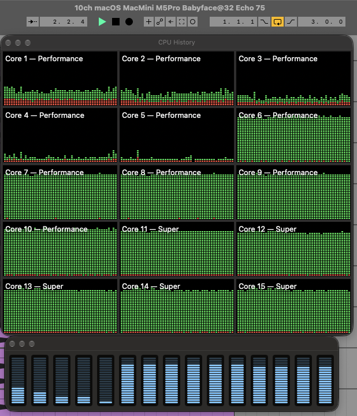Select the Core 11 Super graph
The width and height of the screenshot is (357, 416).
(x=177, y=249)
